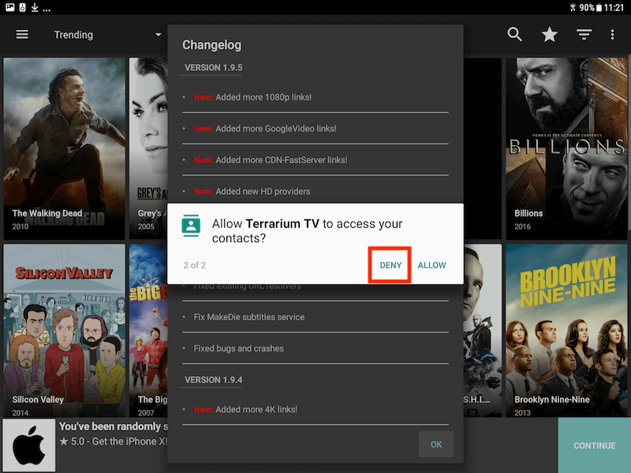
Task: Click the VERSION 1.9.4 heading
Action: pyautogui.click(x=213, y=380)
